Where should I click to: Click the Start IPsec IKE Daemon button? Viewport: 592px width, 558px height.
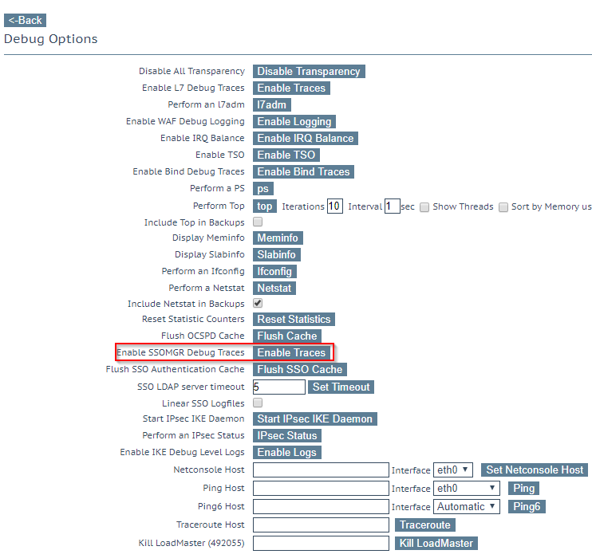click(315, 418)
